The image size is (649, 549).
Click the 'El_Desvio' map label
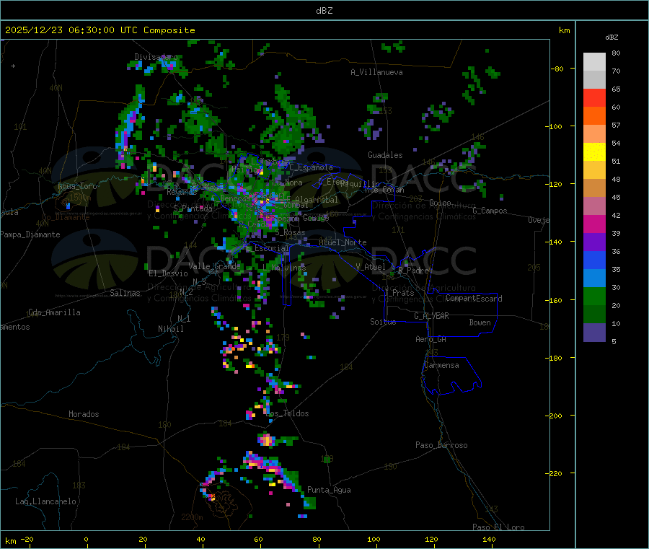168,273
